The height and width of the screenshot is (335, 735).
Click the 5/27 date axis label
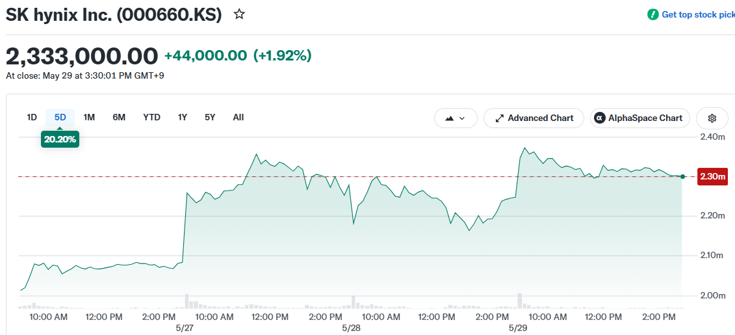tap(185, 327)
